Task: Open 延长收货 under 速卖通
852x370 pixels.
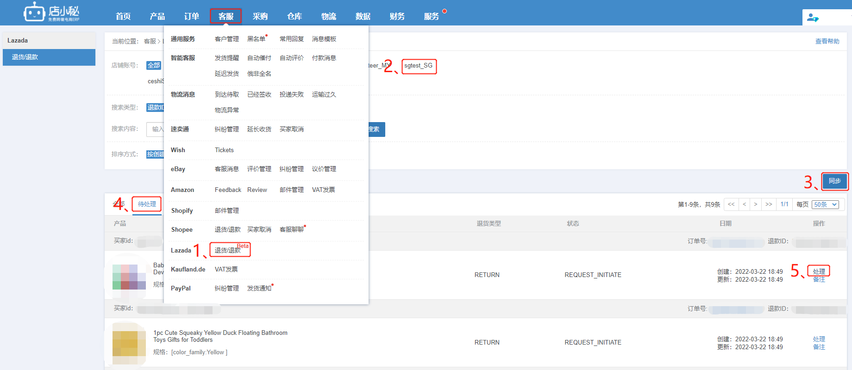Action: click(259, 129)
